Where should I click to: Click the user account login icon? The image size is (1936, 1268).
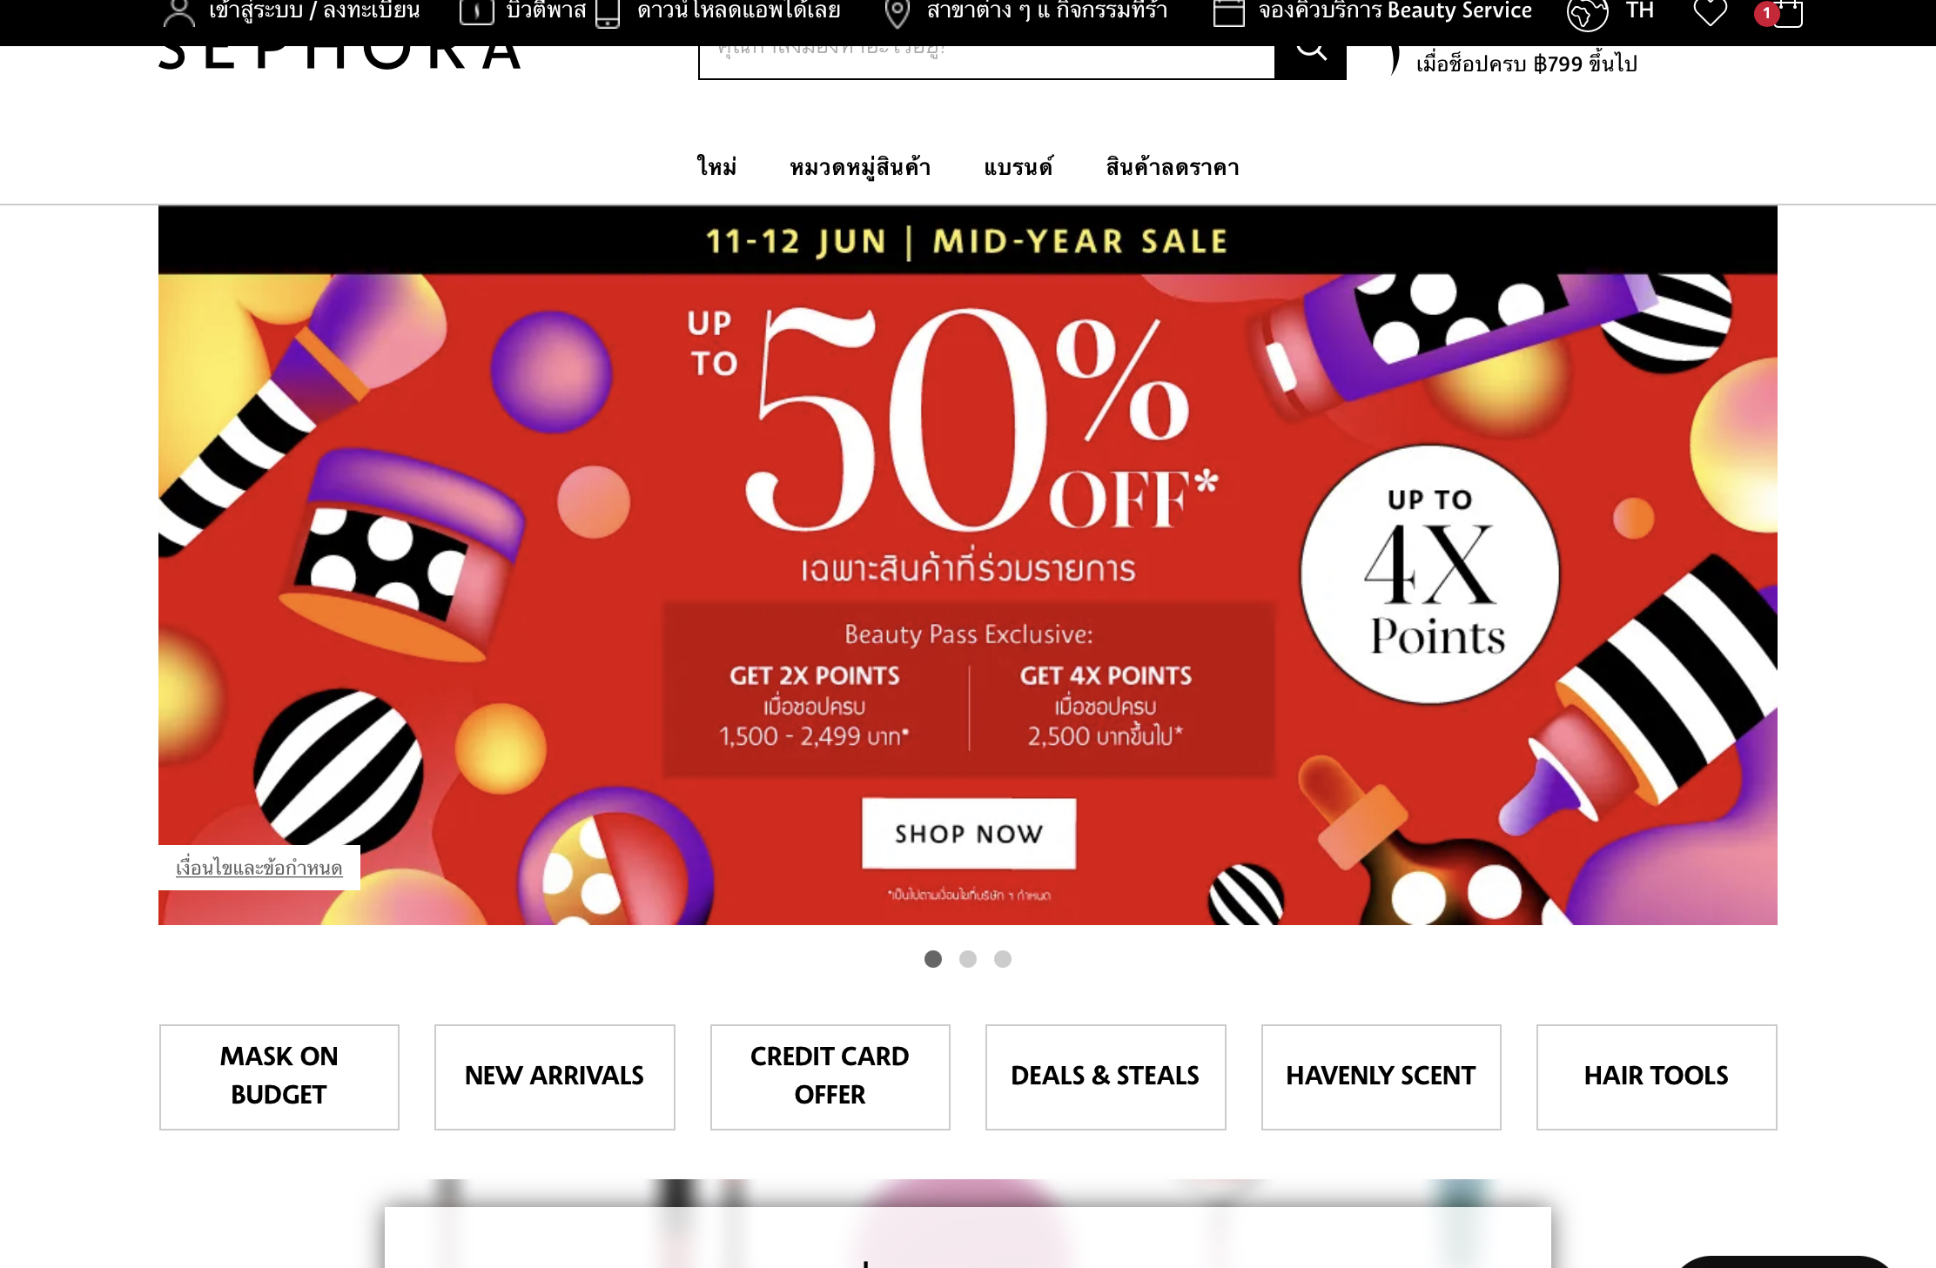click(178, 12)
